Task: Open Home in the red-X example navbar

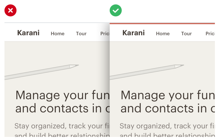Action: point(58,34)
